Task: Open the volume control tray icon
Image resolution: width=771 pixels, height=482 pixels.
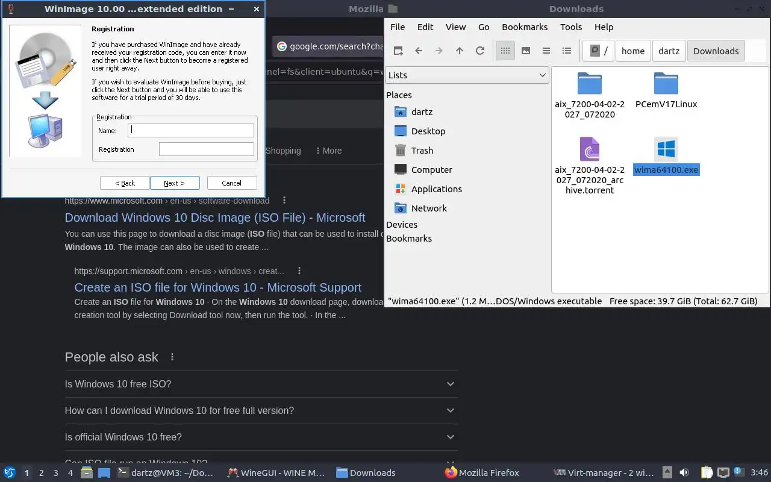Action: (x=684, y=472)
